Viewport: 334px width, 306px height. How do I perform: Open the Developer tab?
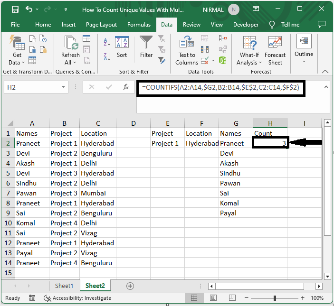(246, 25)
